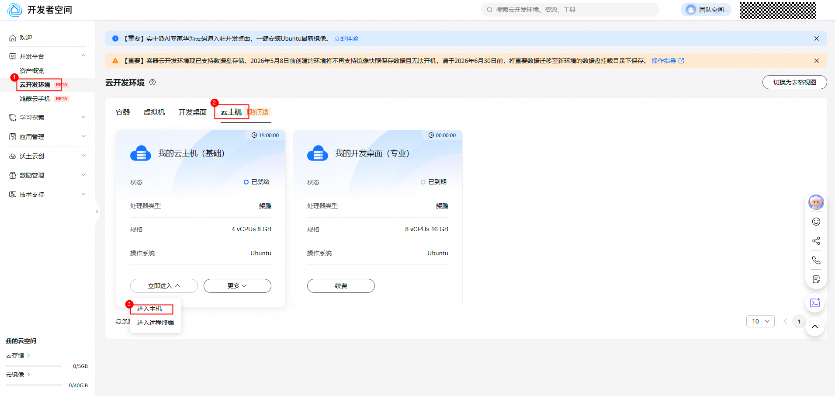Collapse the 开发平台 sidebar section
This screenshot has width=835, height=396.
(x=83, y=56)
